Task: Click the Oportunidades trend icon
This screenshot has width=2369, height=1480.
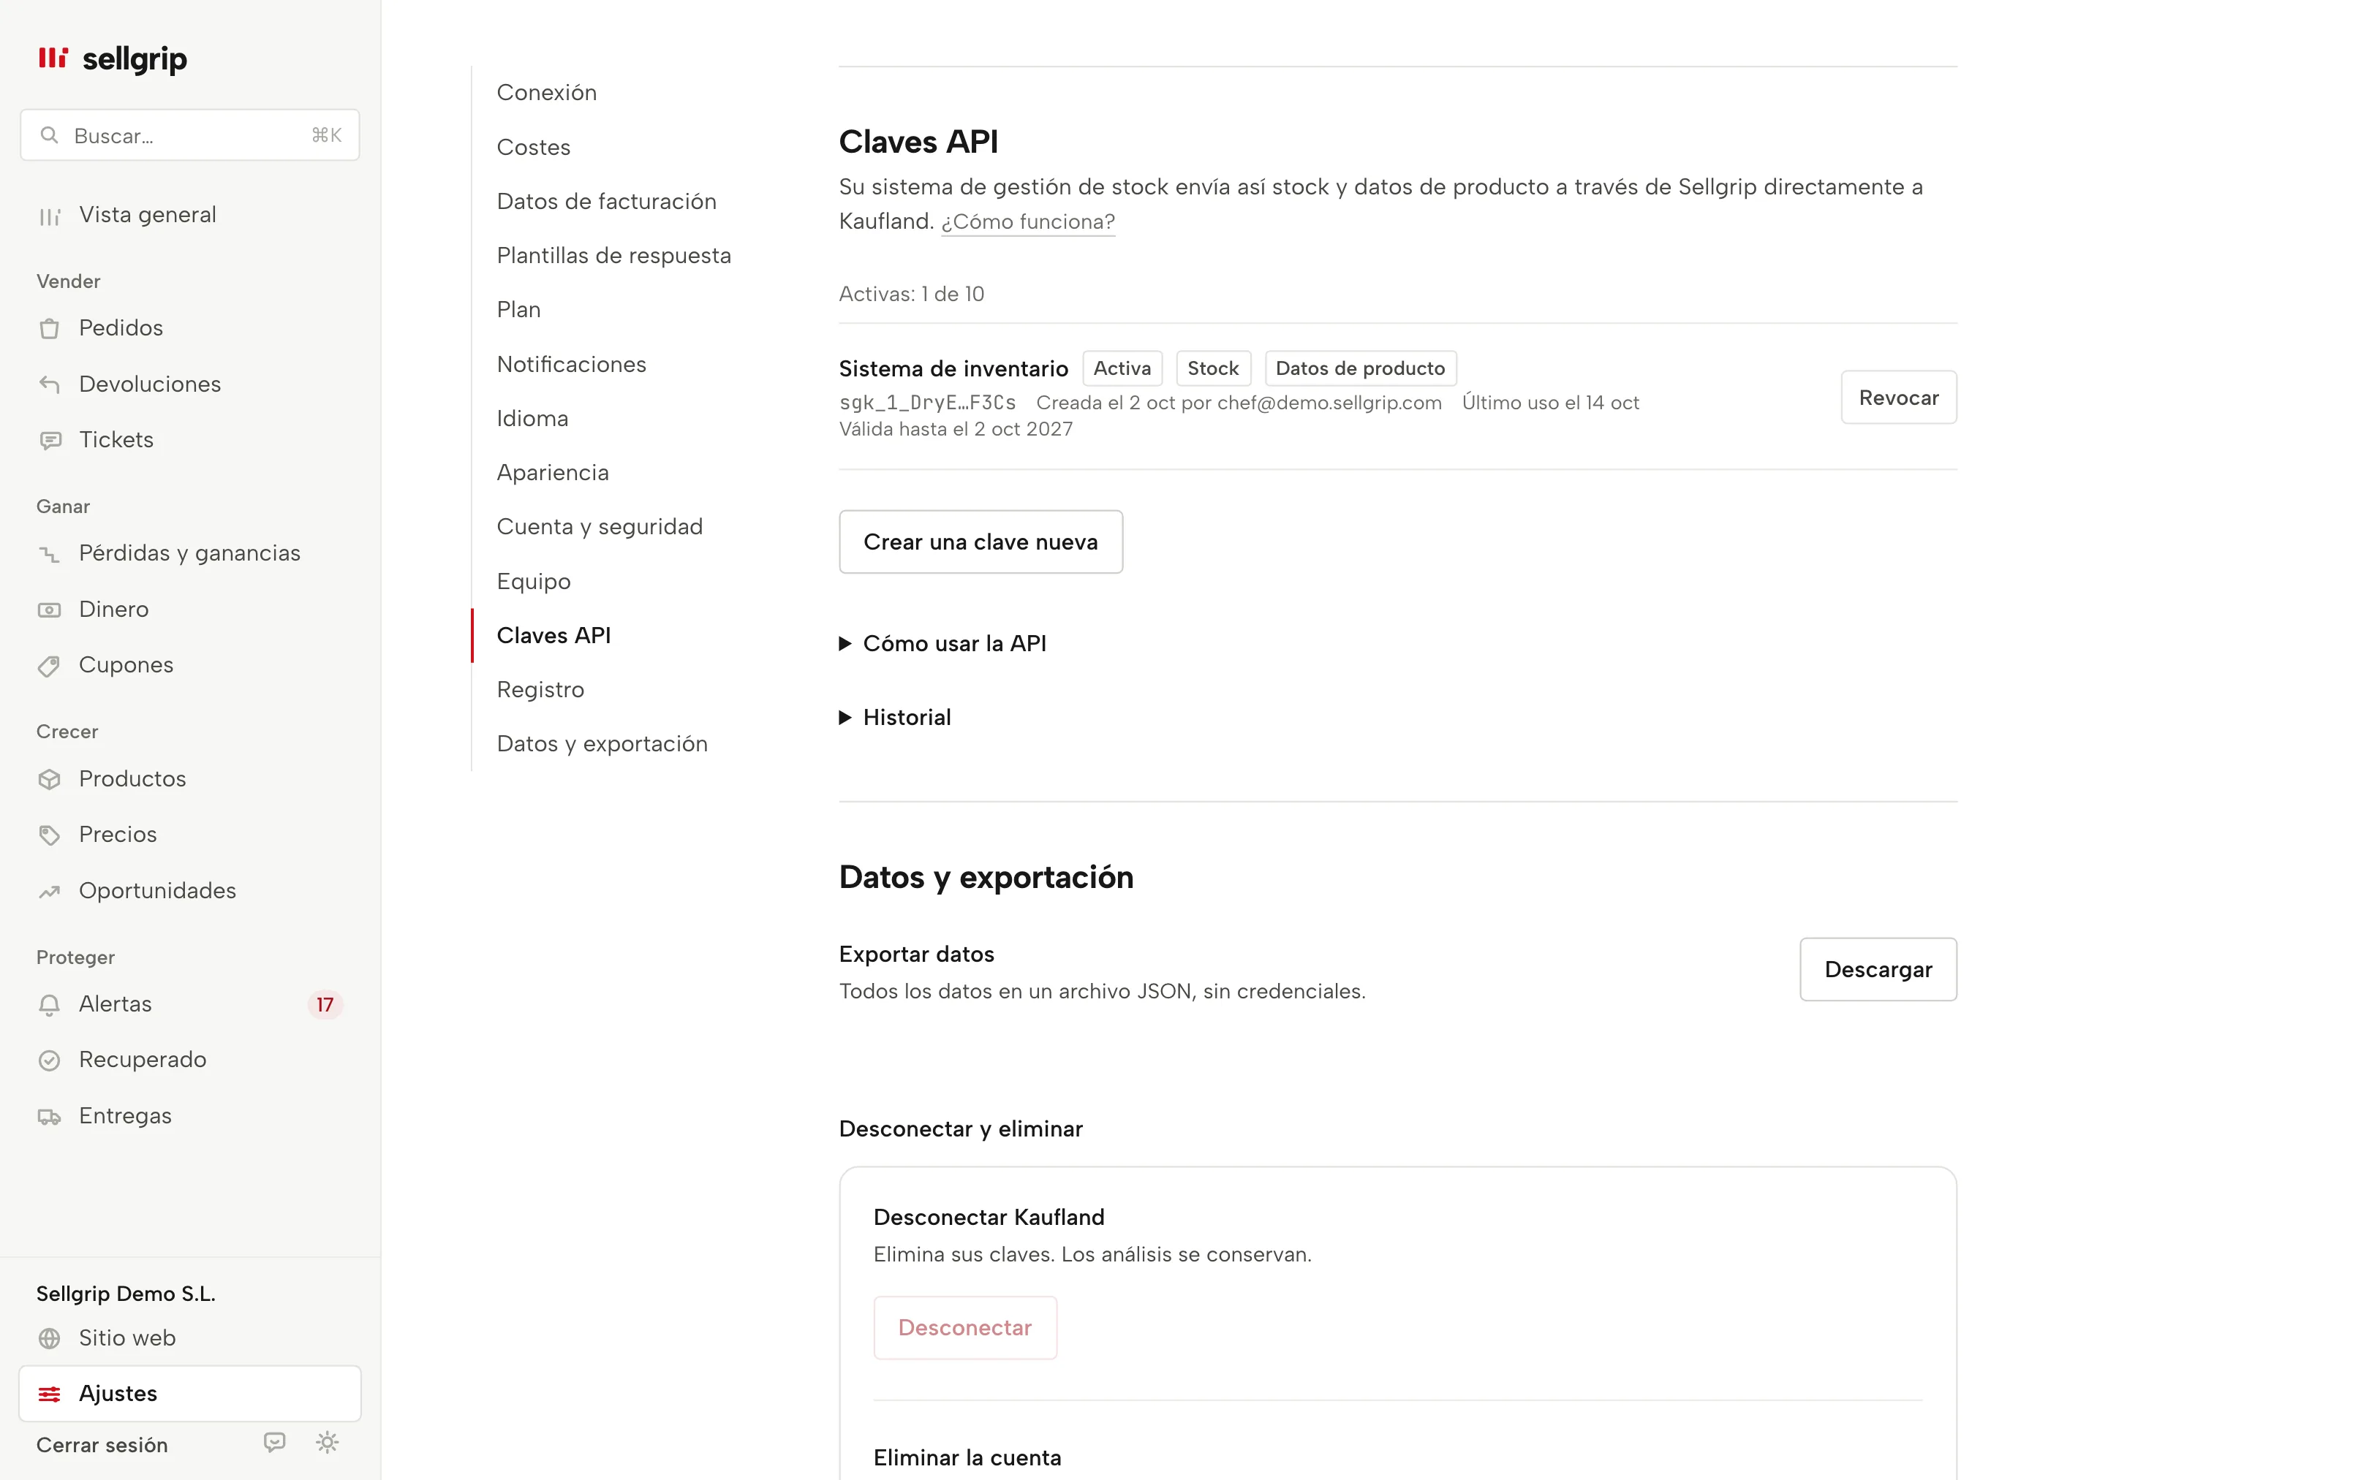Action: pos(49,891)
